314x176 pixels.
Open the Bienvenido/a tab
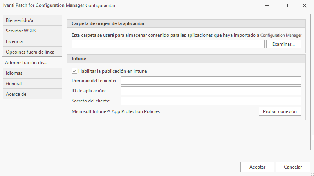[x=32, y=20]
